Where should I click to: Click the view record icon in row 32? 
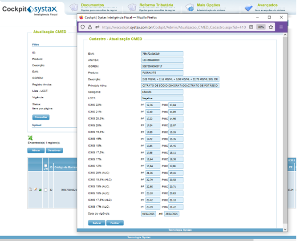pos(30,189)
